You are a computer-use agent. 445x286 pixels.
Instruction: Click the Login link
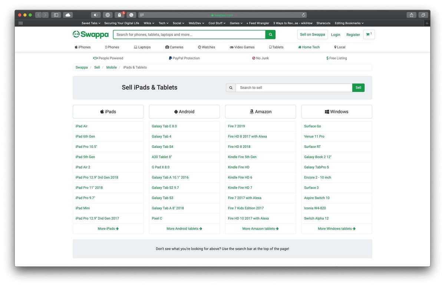pos(336,35)
